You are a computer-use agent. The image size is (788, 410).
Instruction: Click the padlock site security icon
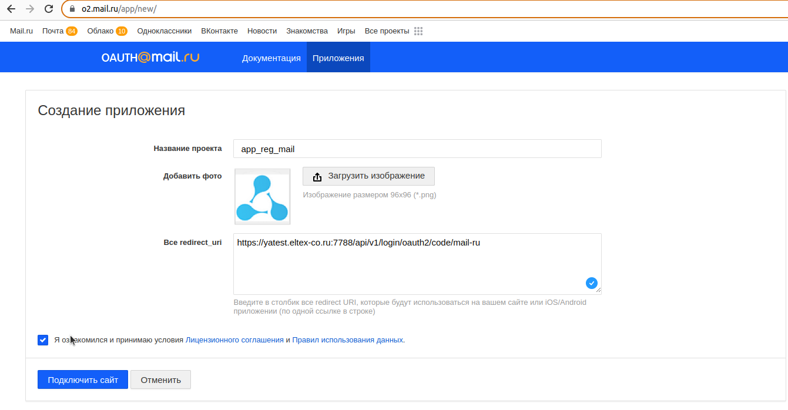pyautogui.click(x=73, y=9)
